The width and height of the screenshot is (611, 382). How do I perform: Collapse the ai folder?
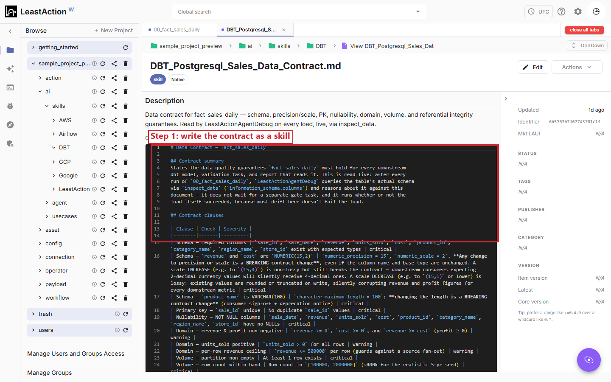pos(40,92)
